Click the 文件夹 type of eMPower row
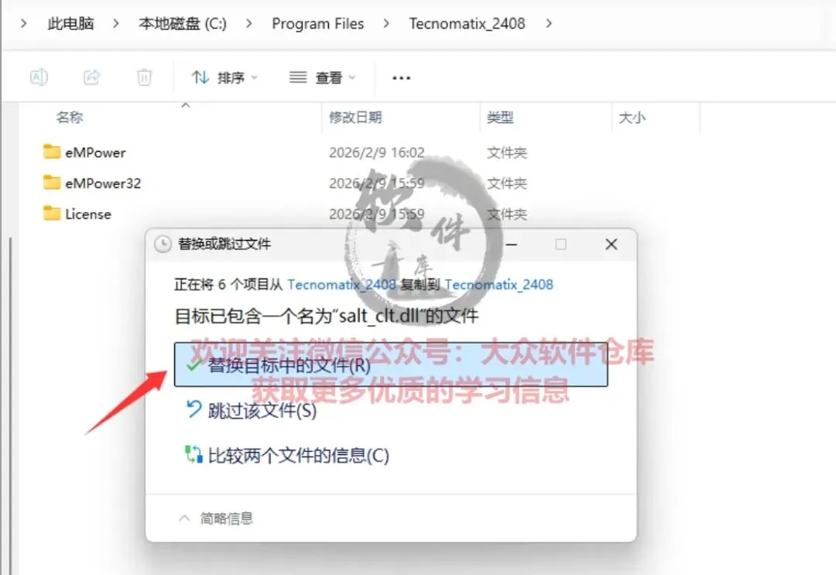Image resolution: width=836 pixels, height=575 pixels. click(506, 153)
